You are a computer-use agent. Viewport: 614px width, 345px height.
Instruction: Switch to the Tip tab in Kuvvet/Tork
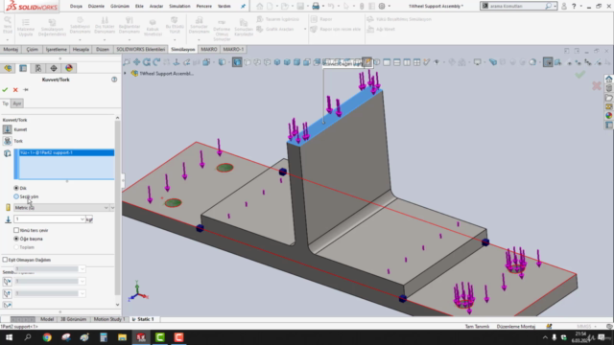tap(5, 103)
